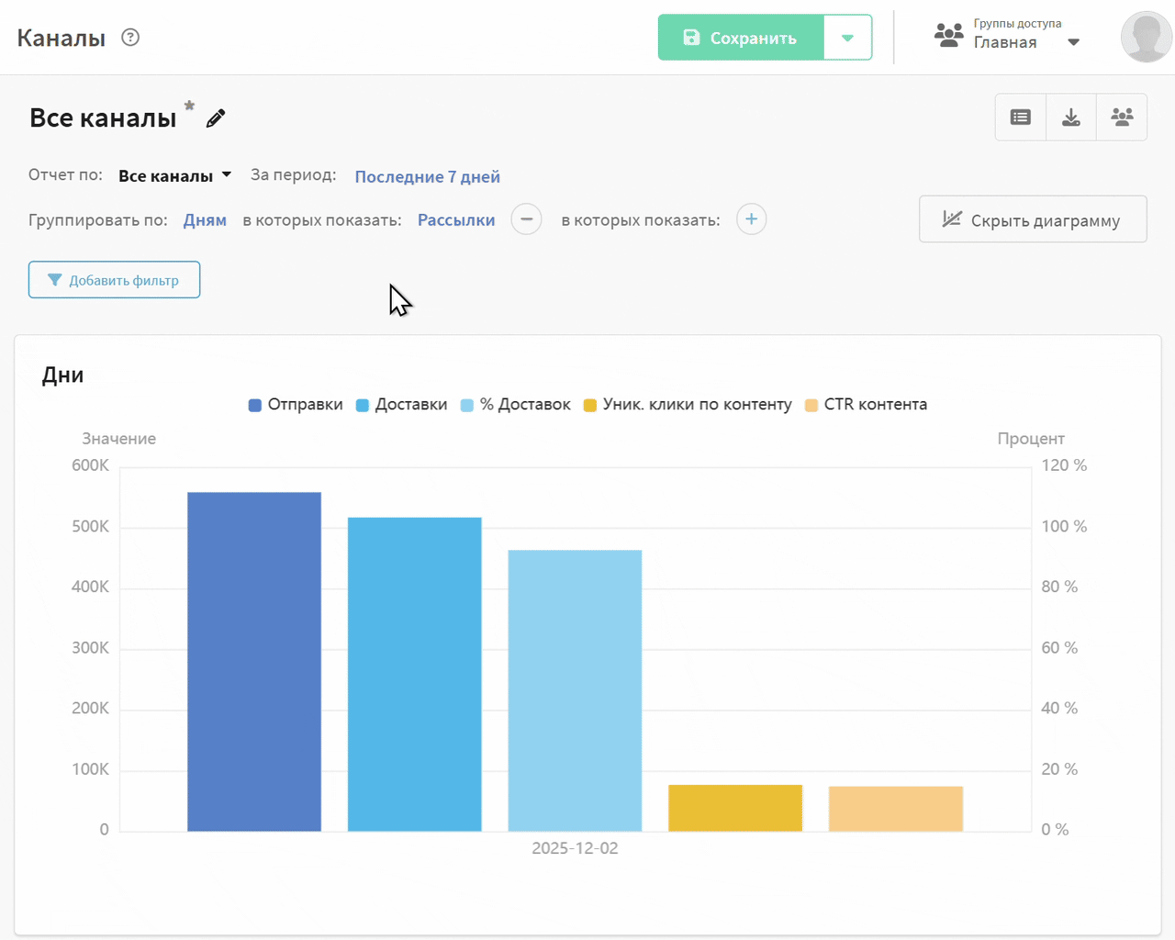This screenshot has width=1175, height=940.
Task: Toggle the CTR контента legend item
Action: click(x=866, y=405)
